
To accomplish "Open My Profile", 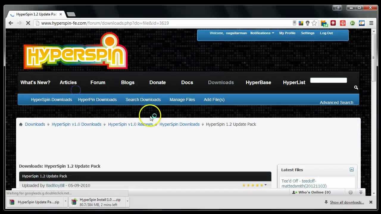I will (x=287, y=33).
